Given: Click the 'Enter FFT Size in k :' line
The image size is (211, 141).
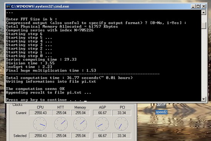Looking at the screenshot, I should [x=31, y=19].
